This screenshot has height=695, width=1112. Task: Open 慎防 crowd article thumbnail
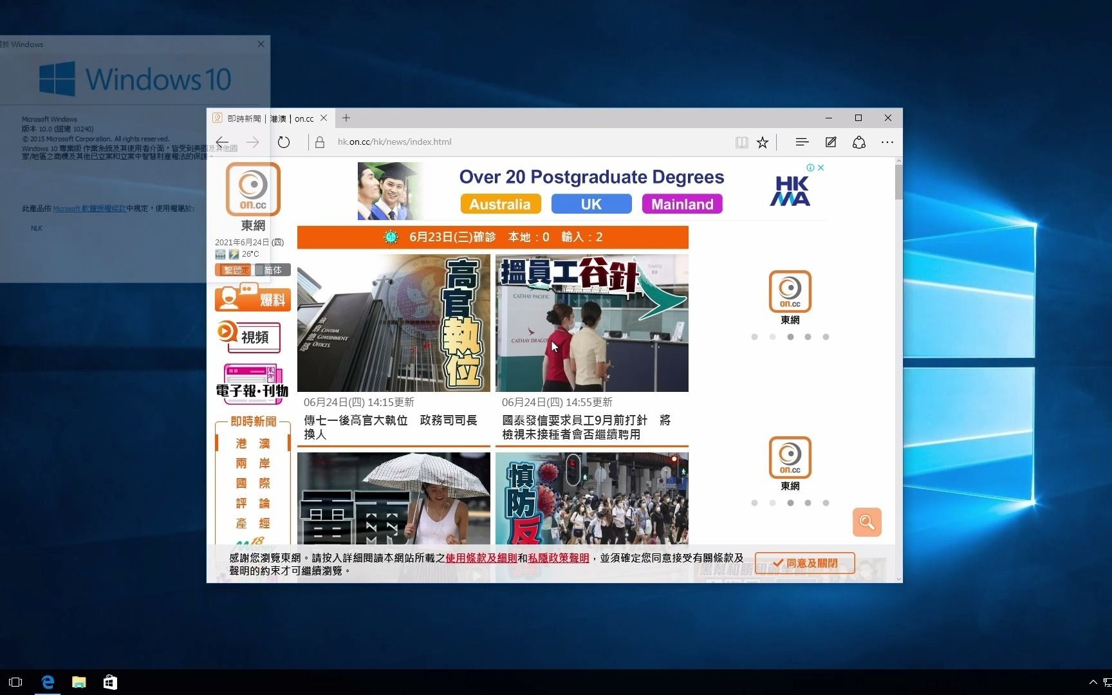click(x=592, y=499)
